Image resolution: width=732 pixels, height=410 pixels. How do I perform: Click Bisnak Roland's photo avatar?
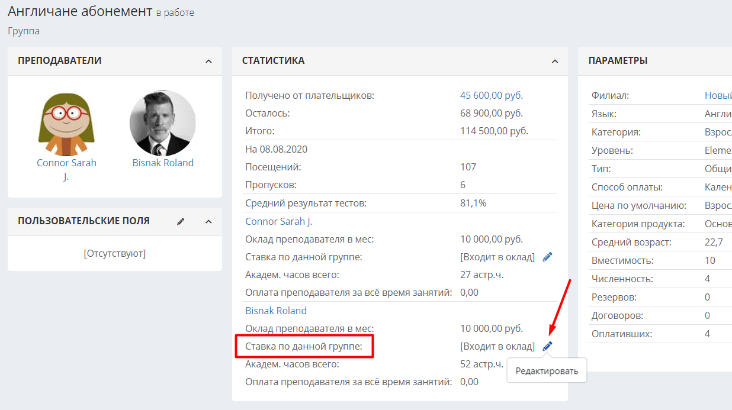click(x=163, y=123)
